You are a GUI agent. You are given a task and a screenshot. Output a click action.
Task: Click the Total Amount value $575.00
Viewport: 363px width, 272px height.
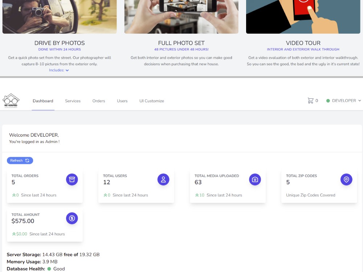(23, 221)
